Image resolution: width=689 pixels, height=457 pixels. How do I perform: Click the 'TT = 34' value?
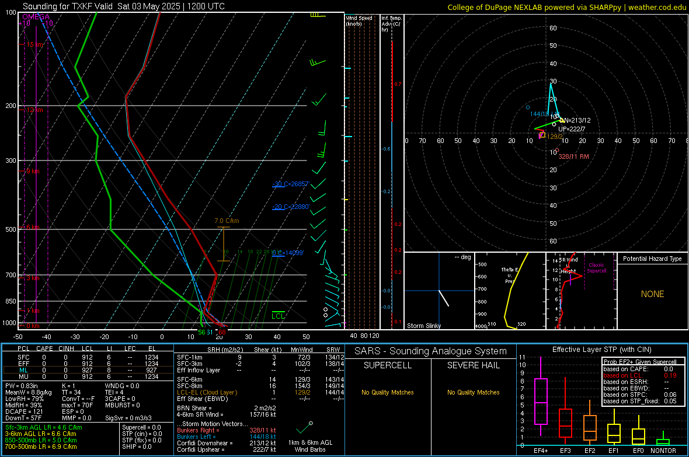[x=72, y=392]
